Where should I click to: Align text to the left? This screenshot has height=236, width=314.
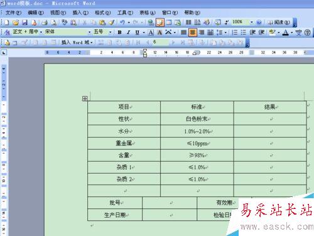183,32
